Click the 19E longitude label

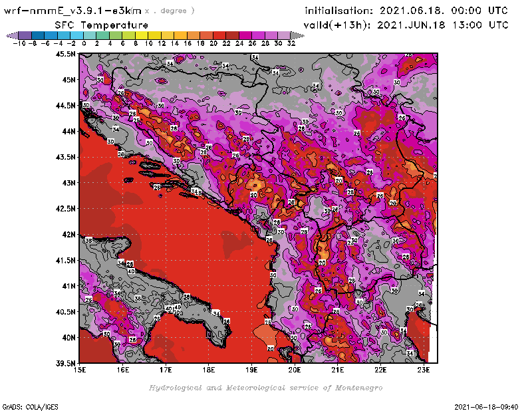pyautogui.click(x=252, y=370)
